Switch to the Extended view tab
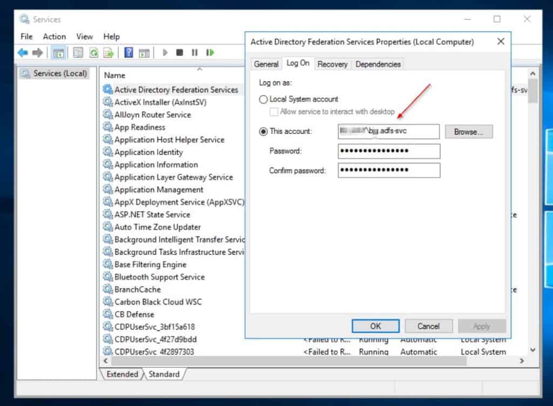553x406 pixels. point(122,374)
